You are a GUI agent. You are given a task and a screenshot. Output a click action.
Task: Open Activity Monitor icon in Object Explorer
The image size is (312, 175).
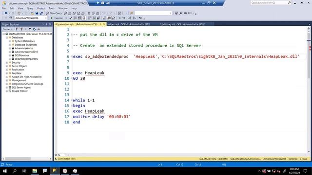click(x=39, y=29)
